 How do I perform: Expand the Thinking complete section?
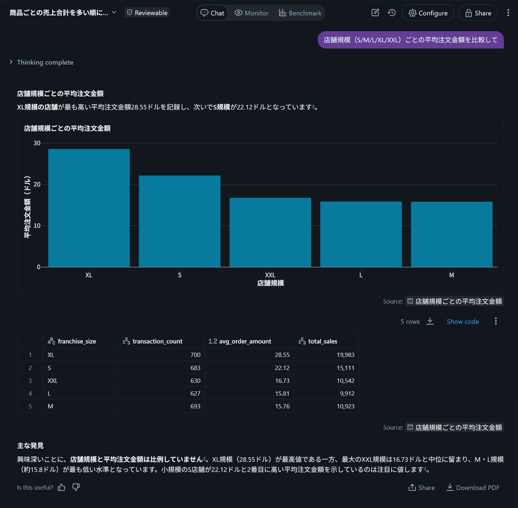(x=41, y=62)
